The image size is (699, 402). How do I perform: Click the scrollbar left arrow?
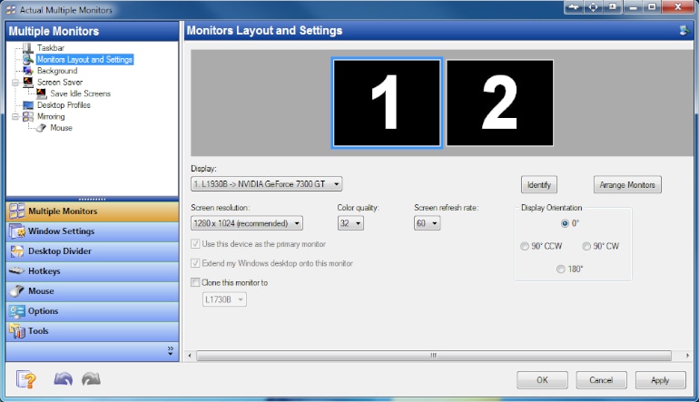click(x=190, y=356)
